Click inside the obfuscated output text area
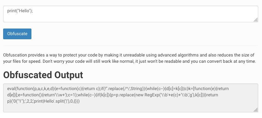 tap(131, 98)
